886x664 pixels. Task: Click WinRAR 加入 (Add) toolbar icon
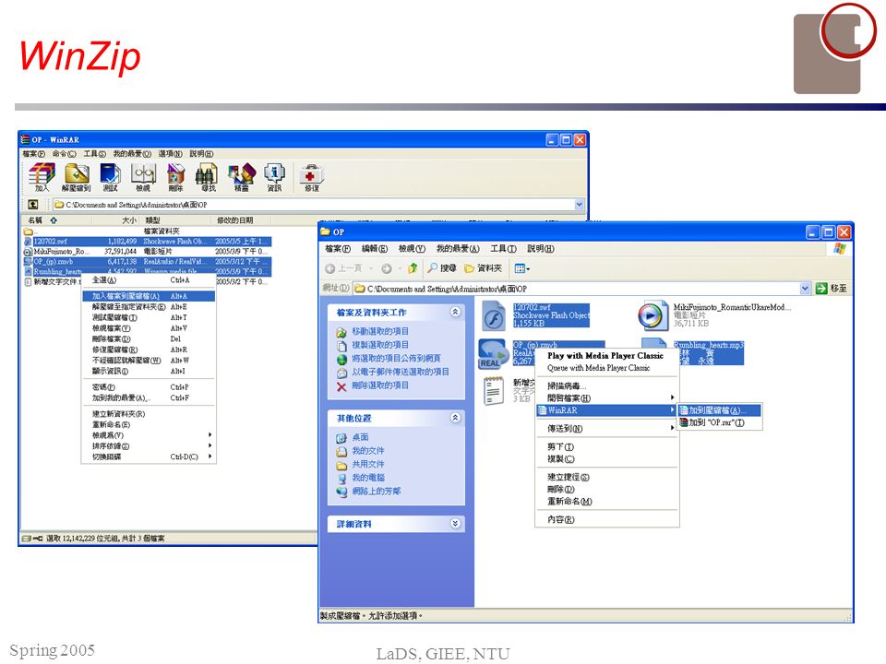(x=42, y=177)
